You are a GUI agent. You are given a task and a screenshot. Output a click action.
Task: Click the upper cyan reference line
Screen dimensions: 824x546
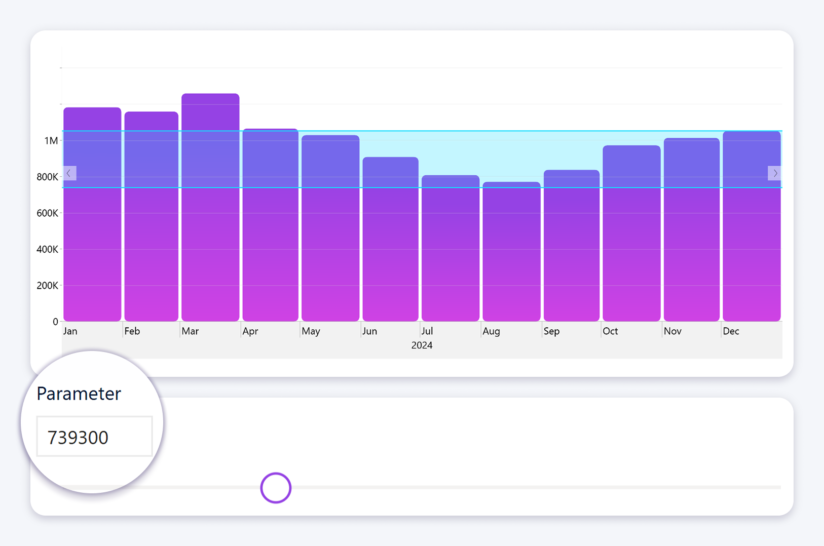pos(422,131)
